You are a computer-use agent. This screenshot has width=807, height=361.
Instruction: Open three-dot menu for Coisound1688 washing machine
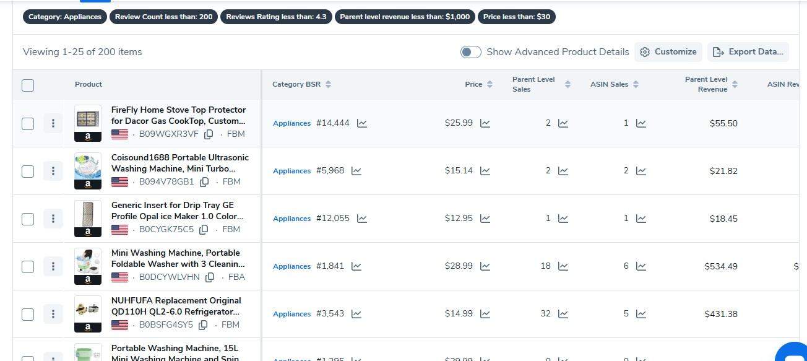(x=53, y=171)
